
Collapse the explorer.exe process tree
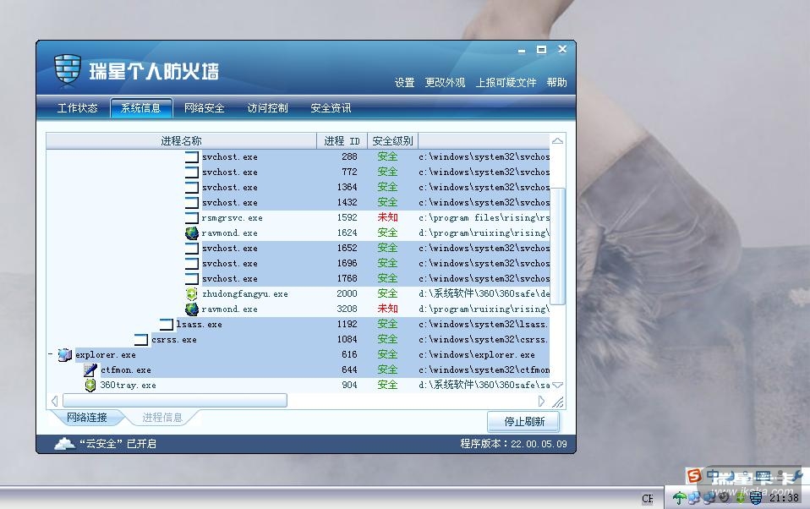50,354
